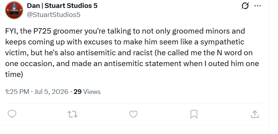Like the post with the heart icon

133,114
